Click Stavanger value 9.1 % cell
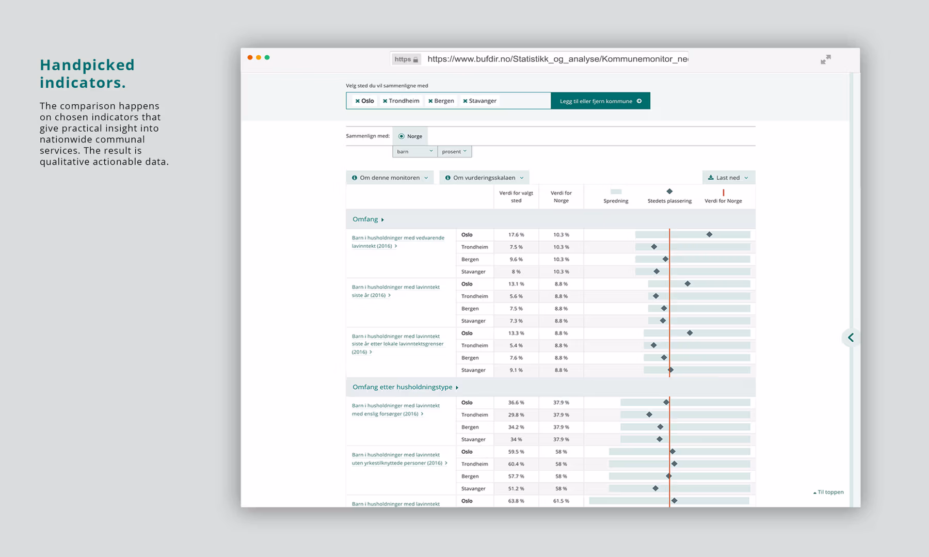The image size is (929, 557). click(516, 370)
